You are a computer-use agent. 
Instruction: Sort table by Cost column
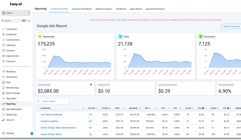[124, 108]
